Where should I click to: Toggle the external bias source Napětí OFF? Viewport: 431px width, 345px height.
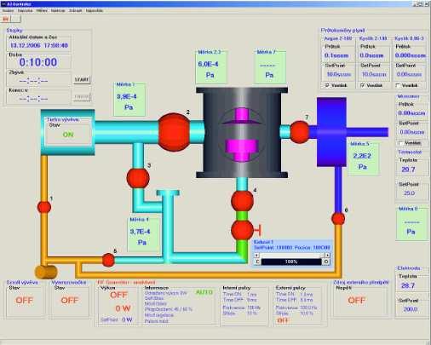click(x=357, y=300)
